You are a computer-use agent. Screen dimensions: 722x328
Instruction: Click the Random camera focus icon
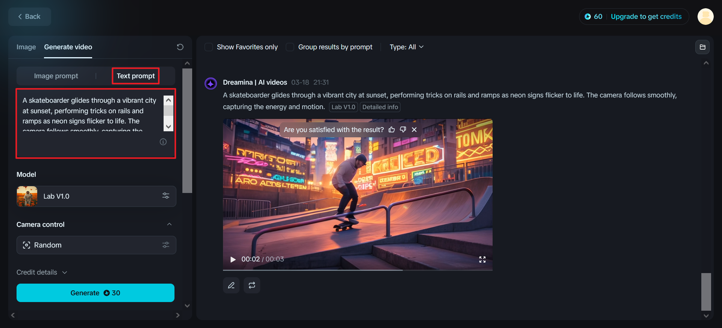click(26, 245)
